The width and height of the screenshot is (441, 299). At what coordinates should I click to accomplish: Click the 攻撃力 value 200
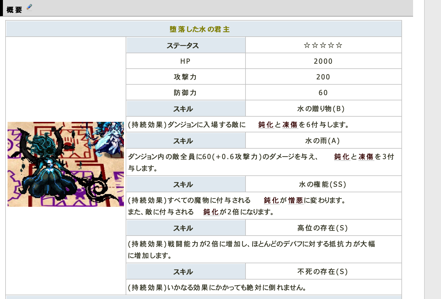pos(323,77)
